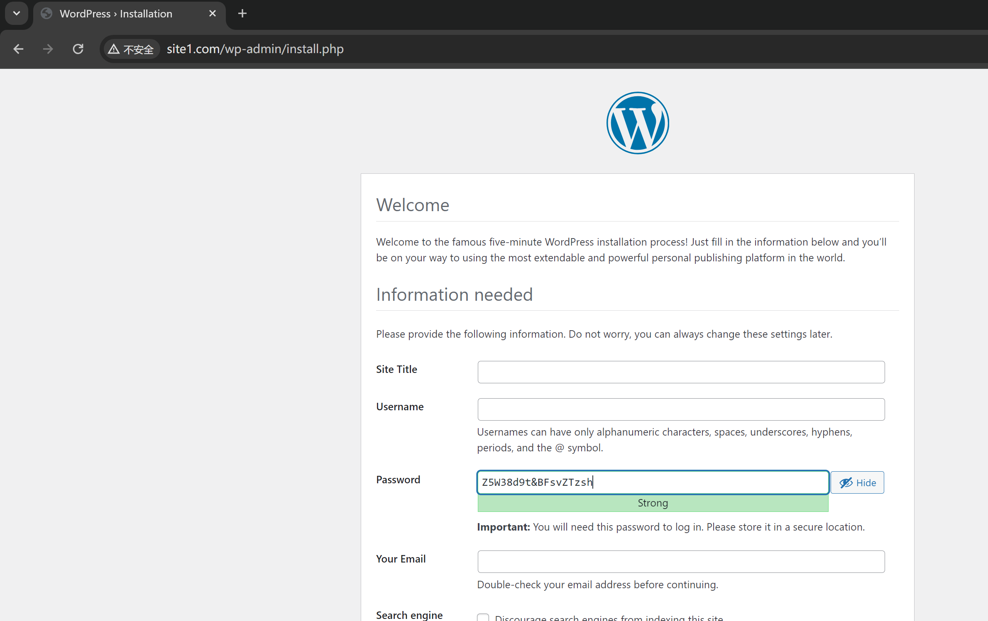
Task: Click the browser forward arrow
Action: 48,49
